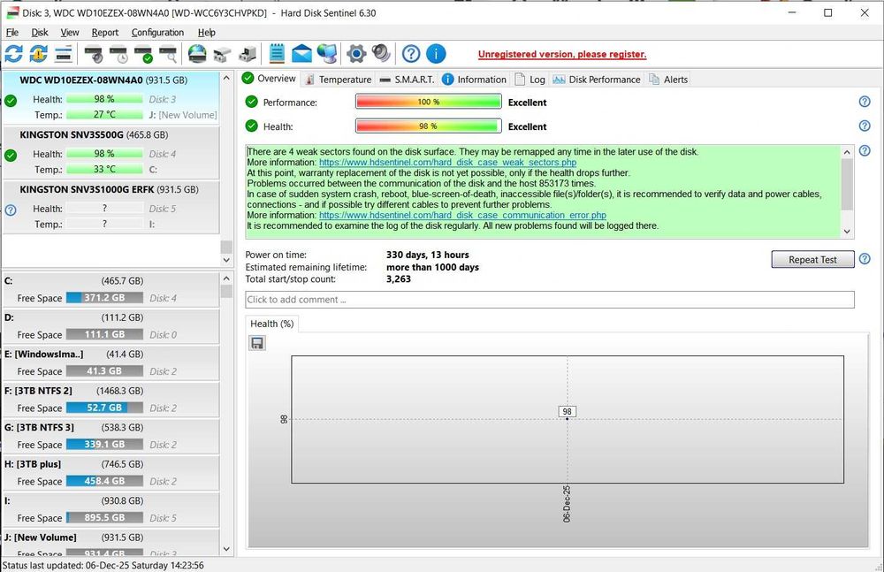
Task: Click the send email envelope icon
Action: point(301,54)
